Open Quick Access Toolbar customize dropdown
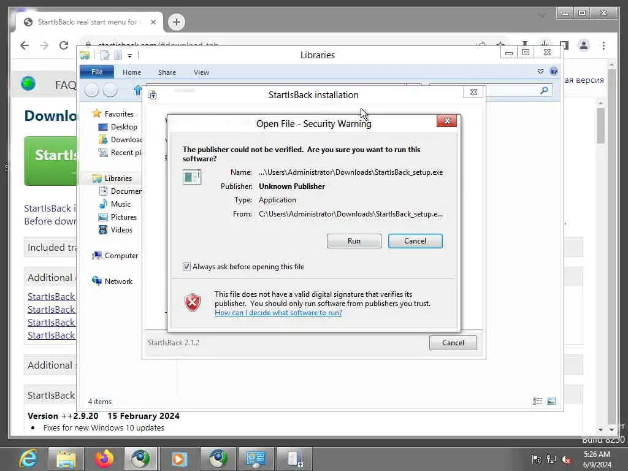Screen dimensions: 628x471 130,56
